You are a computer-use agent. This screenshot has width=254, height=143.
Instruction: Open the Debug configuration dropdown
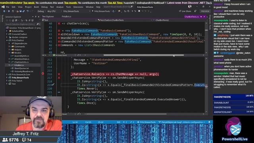[41, 11]
